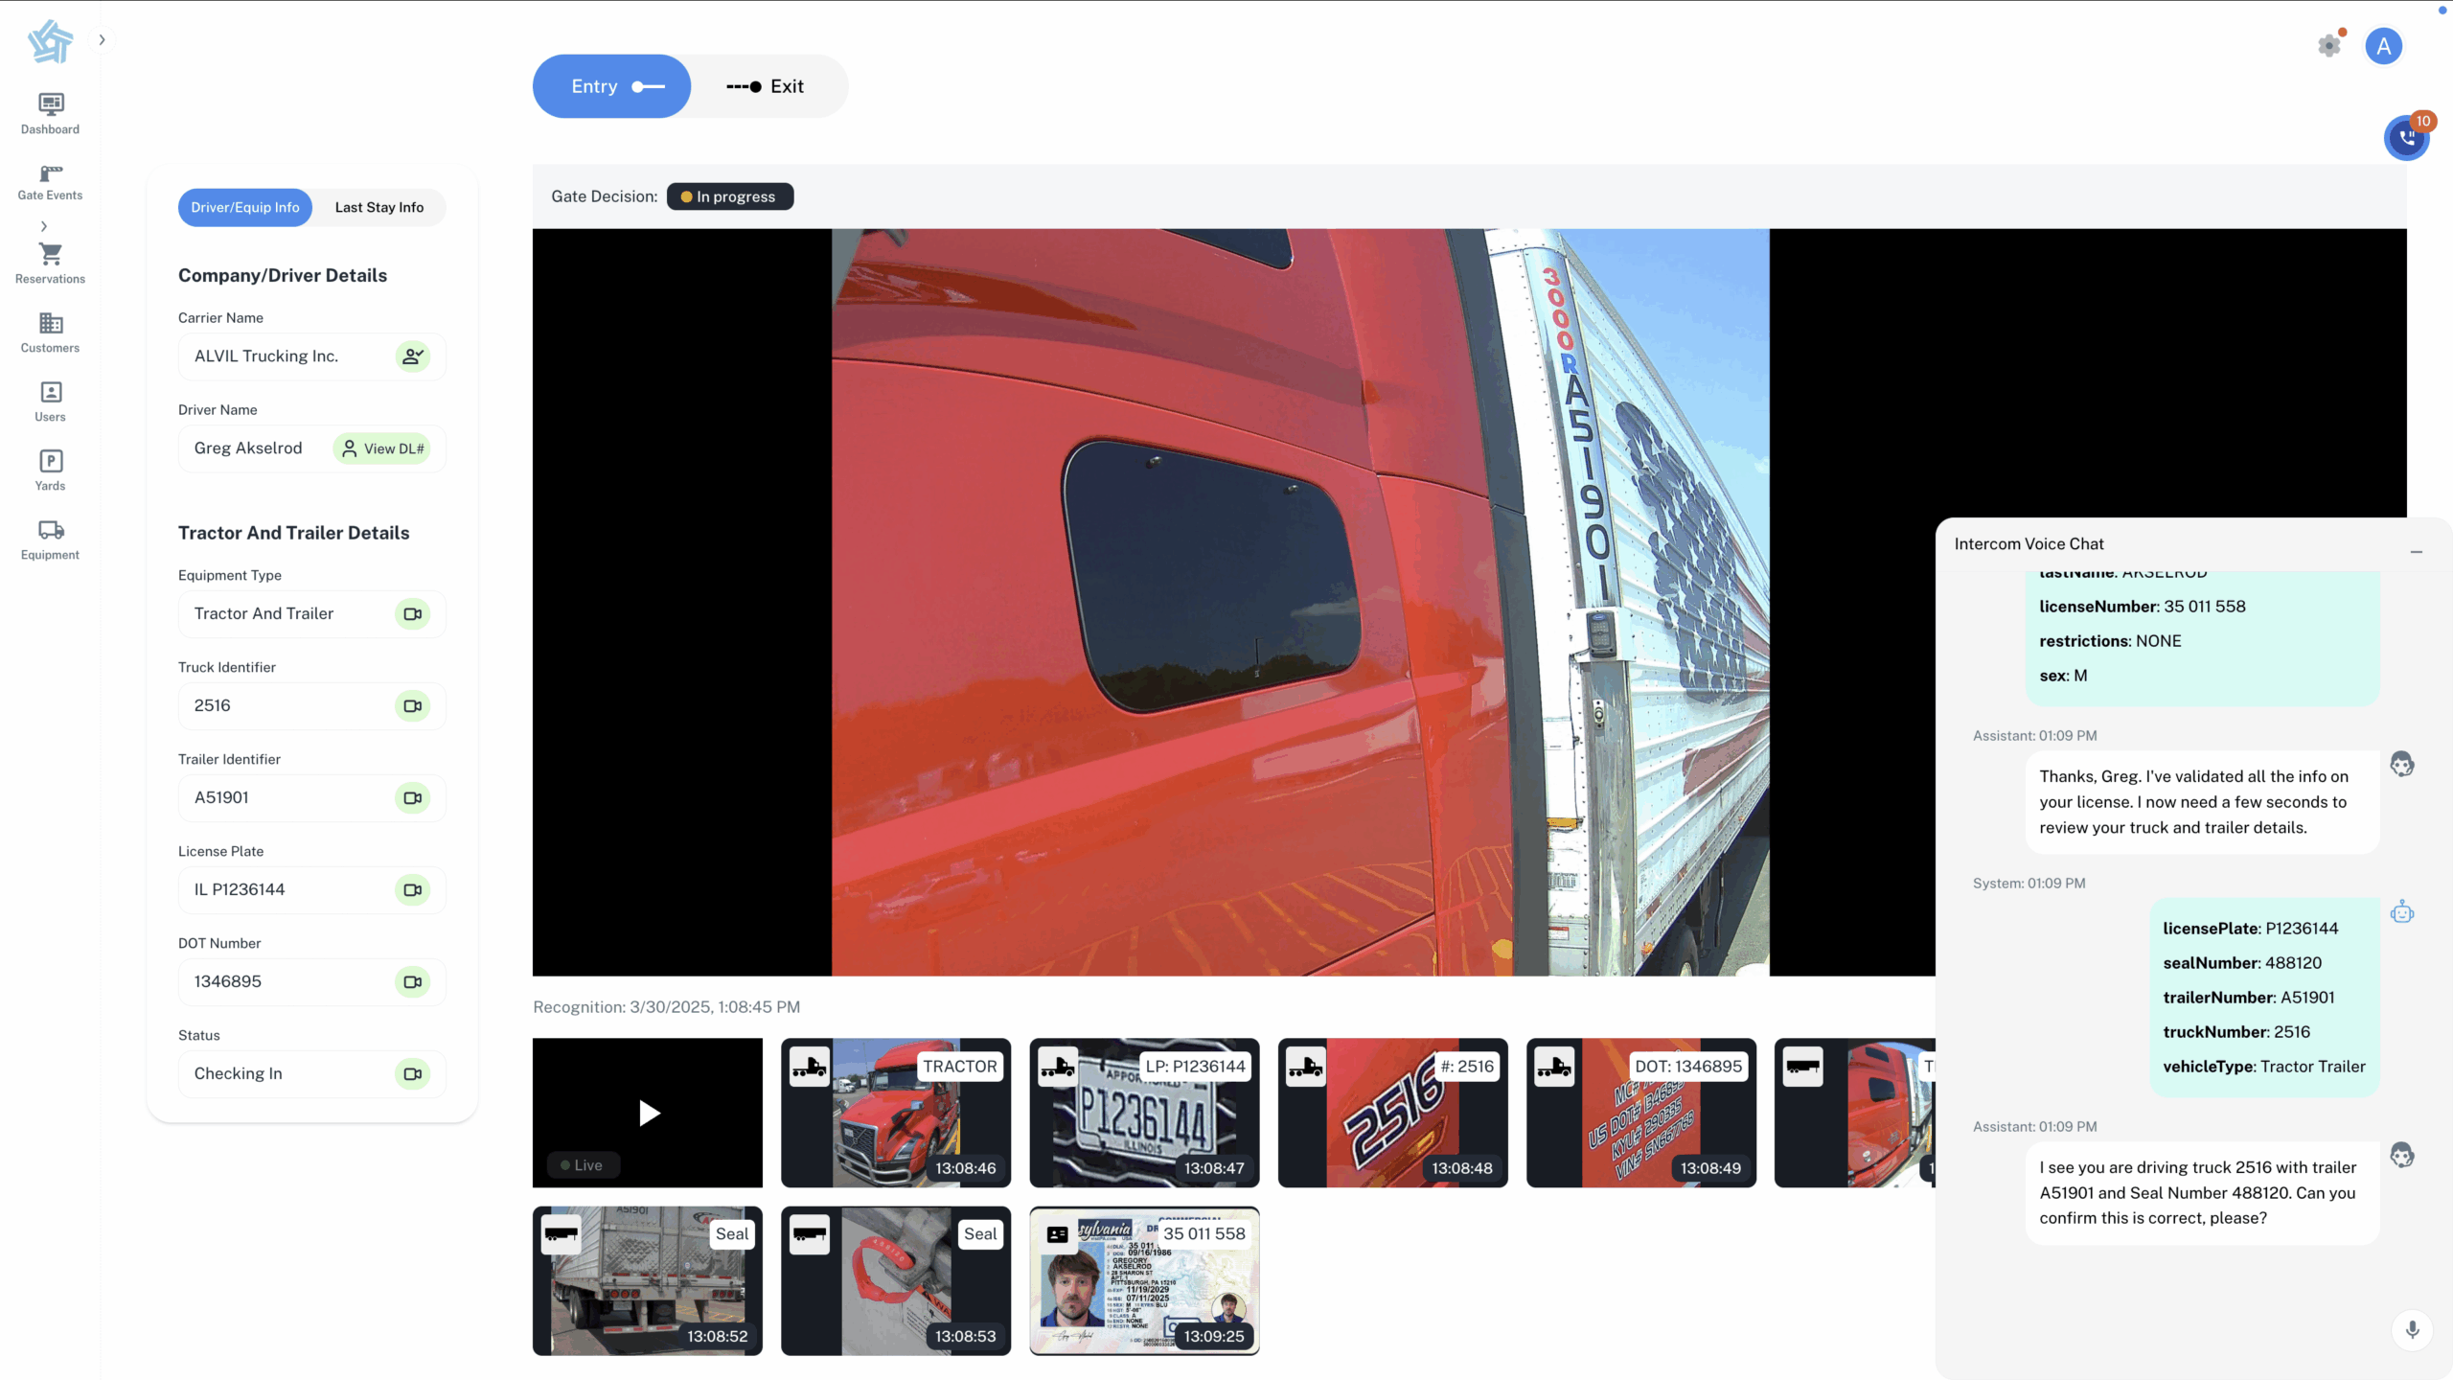Click the Company/Driver Details heading
The image size is (2453, 1380).
click(283, 275)
